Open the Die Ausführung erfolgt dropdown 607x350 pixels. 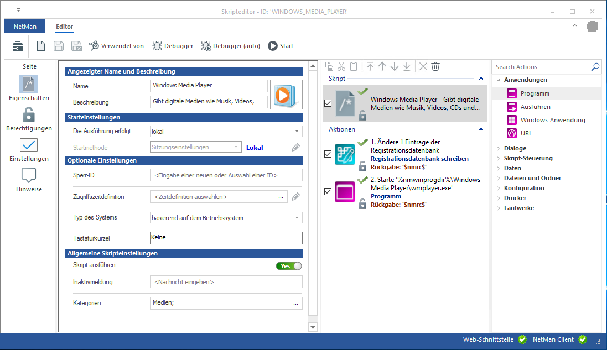pyautogui.click(x=226, y=132)
